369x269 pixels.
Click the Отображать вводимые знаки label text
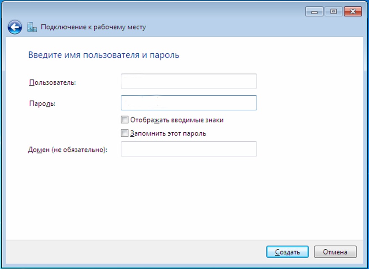pos(177,120)
